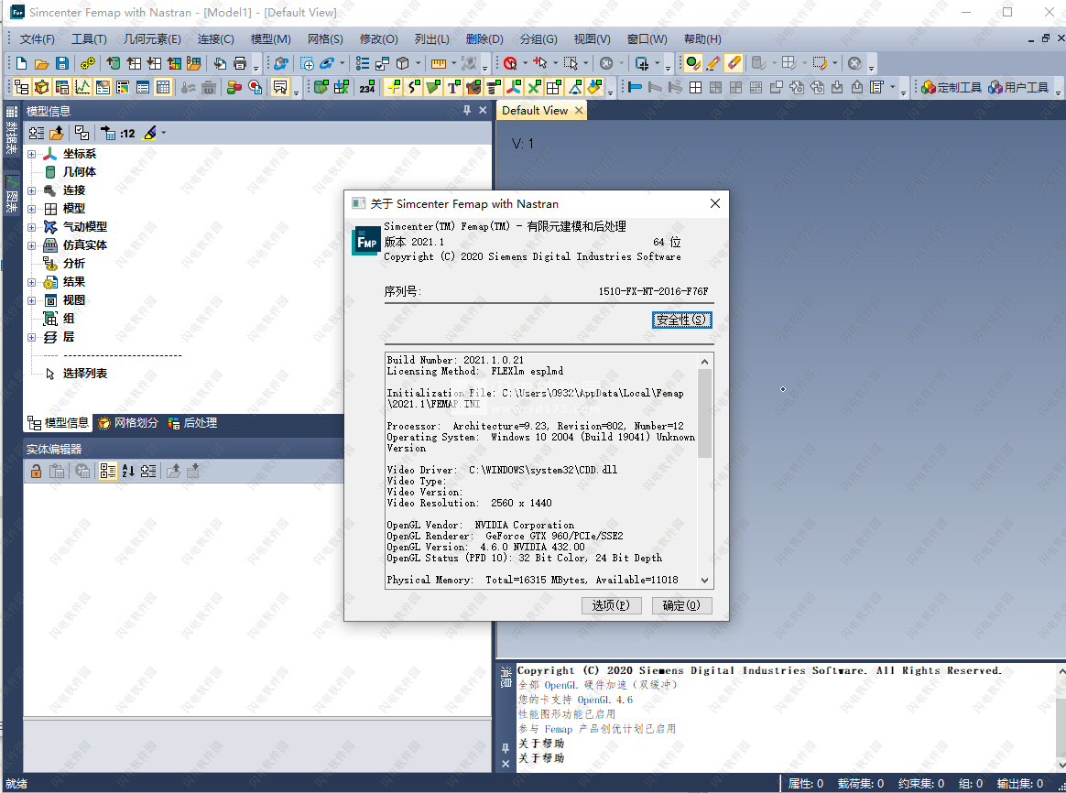Click the yellow plus point display icon
The image size is (1066, 793).
click(393, 87)
